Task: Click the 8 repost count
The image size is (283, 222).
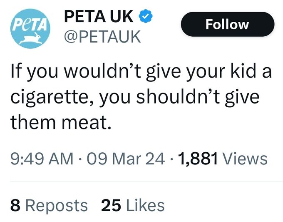Action: (x=15, y=205)
